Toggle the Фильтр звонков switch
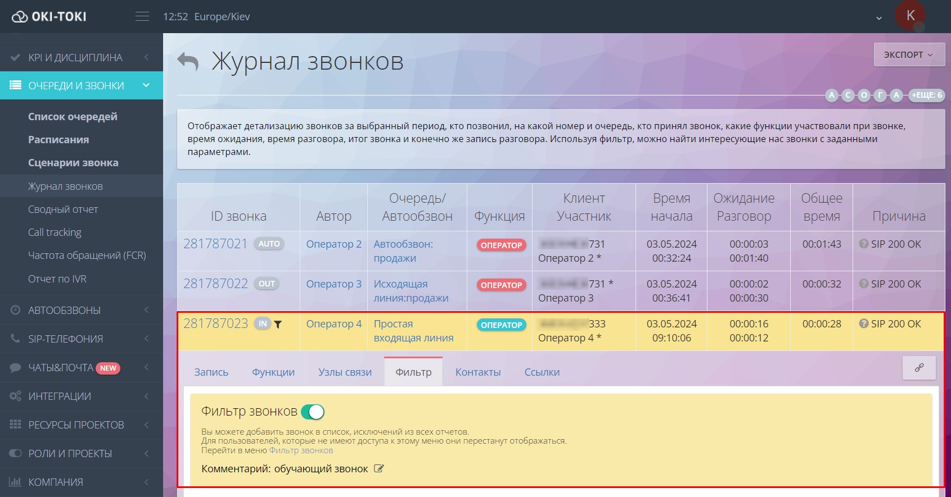 click(313, 412)
